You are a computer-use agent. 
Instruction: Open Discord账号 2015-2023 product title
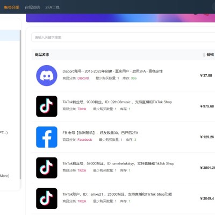(x=112, y=71)
